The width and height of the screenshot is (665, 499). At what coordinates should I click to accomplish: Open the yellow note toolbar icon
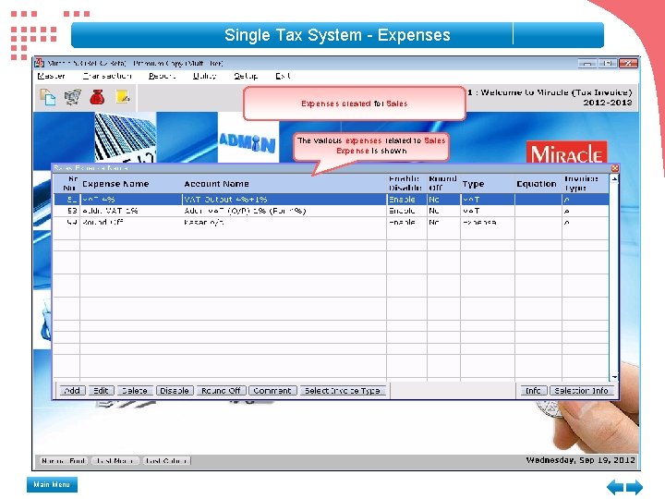click(x=122, y=97)
